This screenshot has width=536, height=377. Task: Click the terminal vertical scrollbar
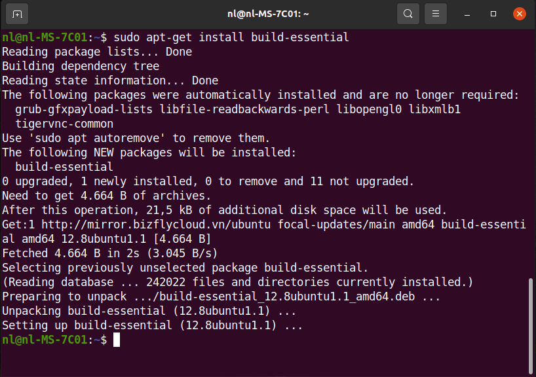click(531, 326)
